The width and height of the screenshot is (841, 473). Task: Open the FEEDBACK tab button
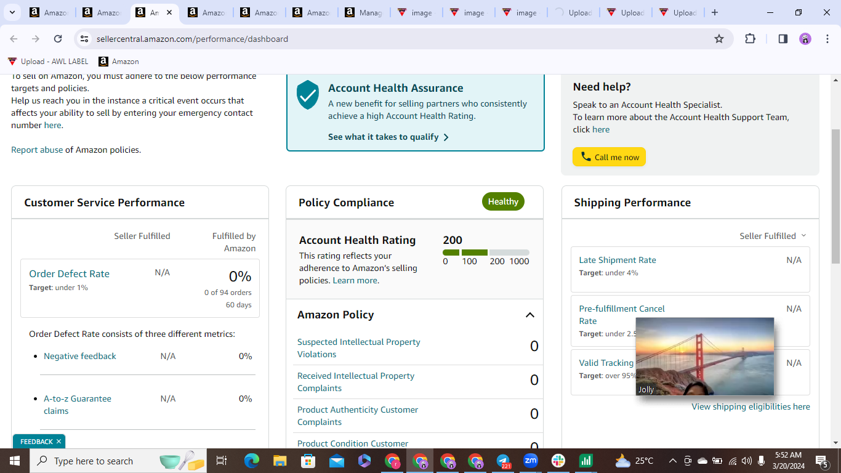tap(36, 442)
